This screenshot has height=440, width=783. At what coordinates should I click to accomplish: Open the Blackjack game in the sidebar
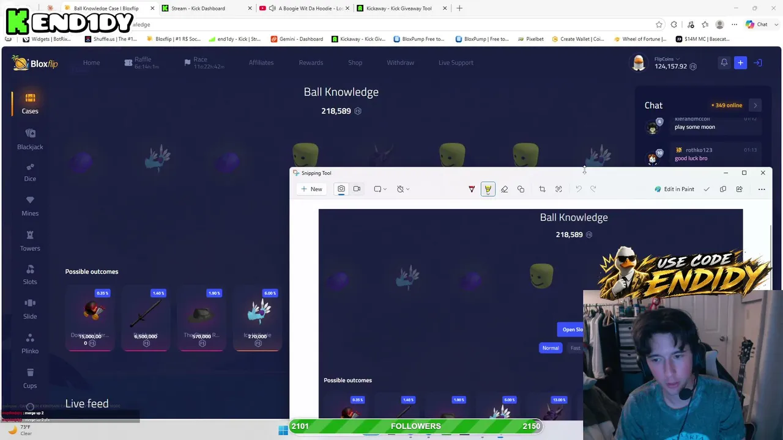coord(30,139)
